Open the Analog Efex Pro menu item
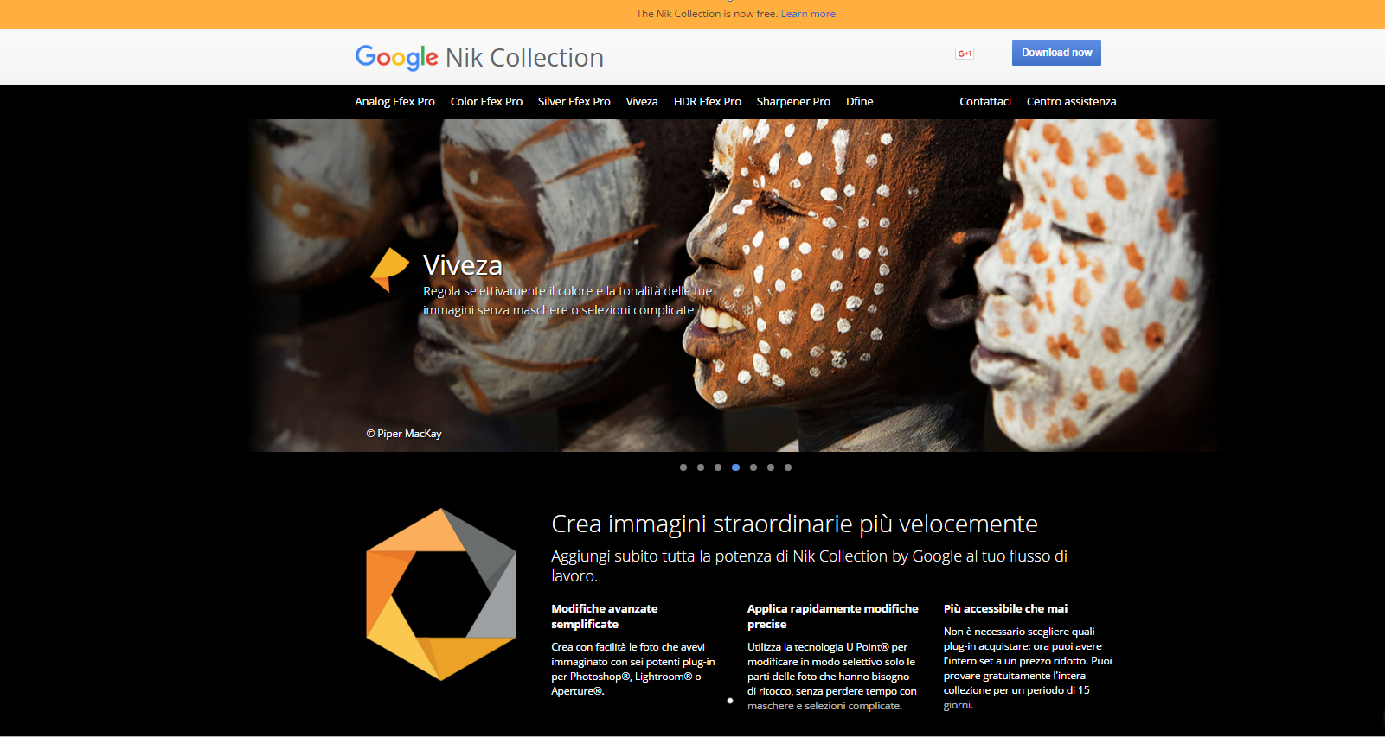Image resolution: width=1385 pixels, height=737 pixels. click(394, 102)
